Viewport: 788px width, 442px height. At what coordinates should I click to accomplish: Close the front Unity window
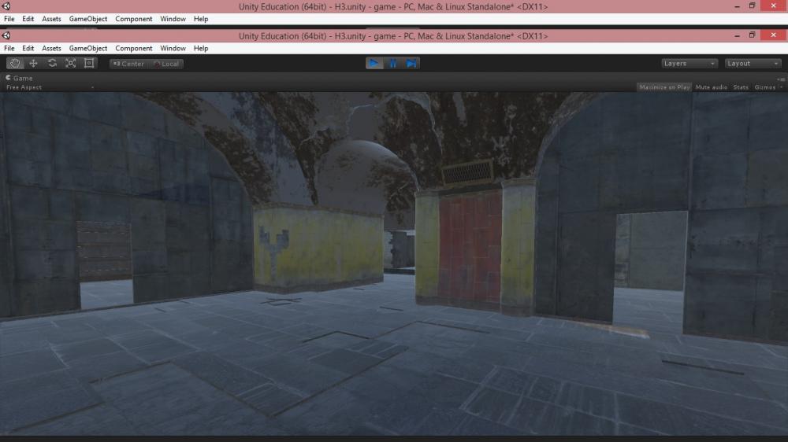(x=774, y=35)
